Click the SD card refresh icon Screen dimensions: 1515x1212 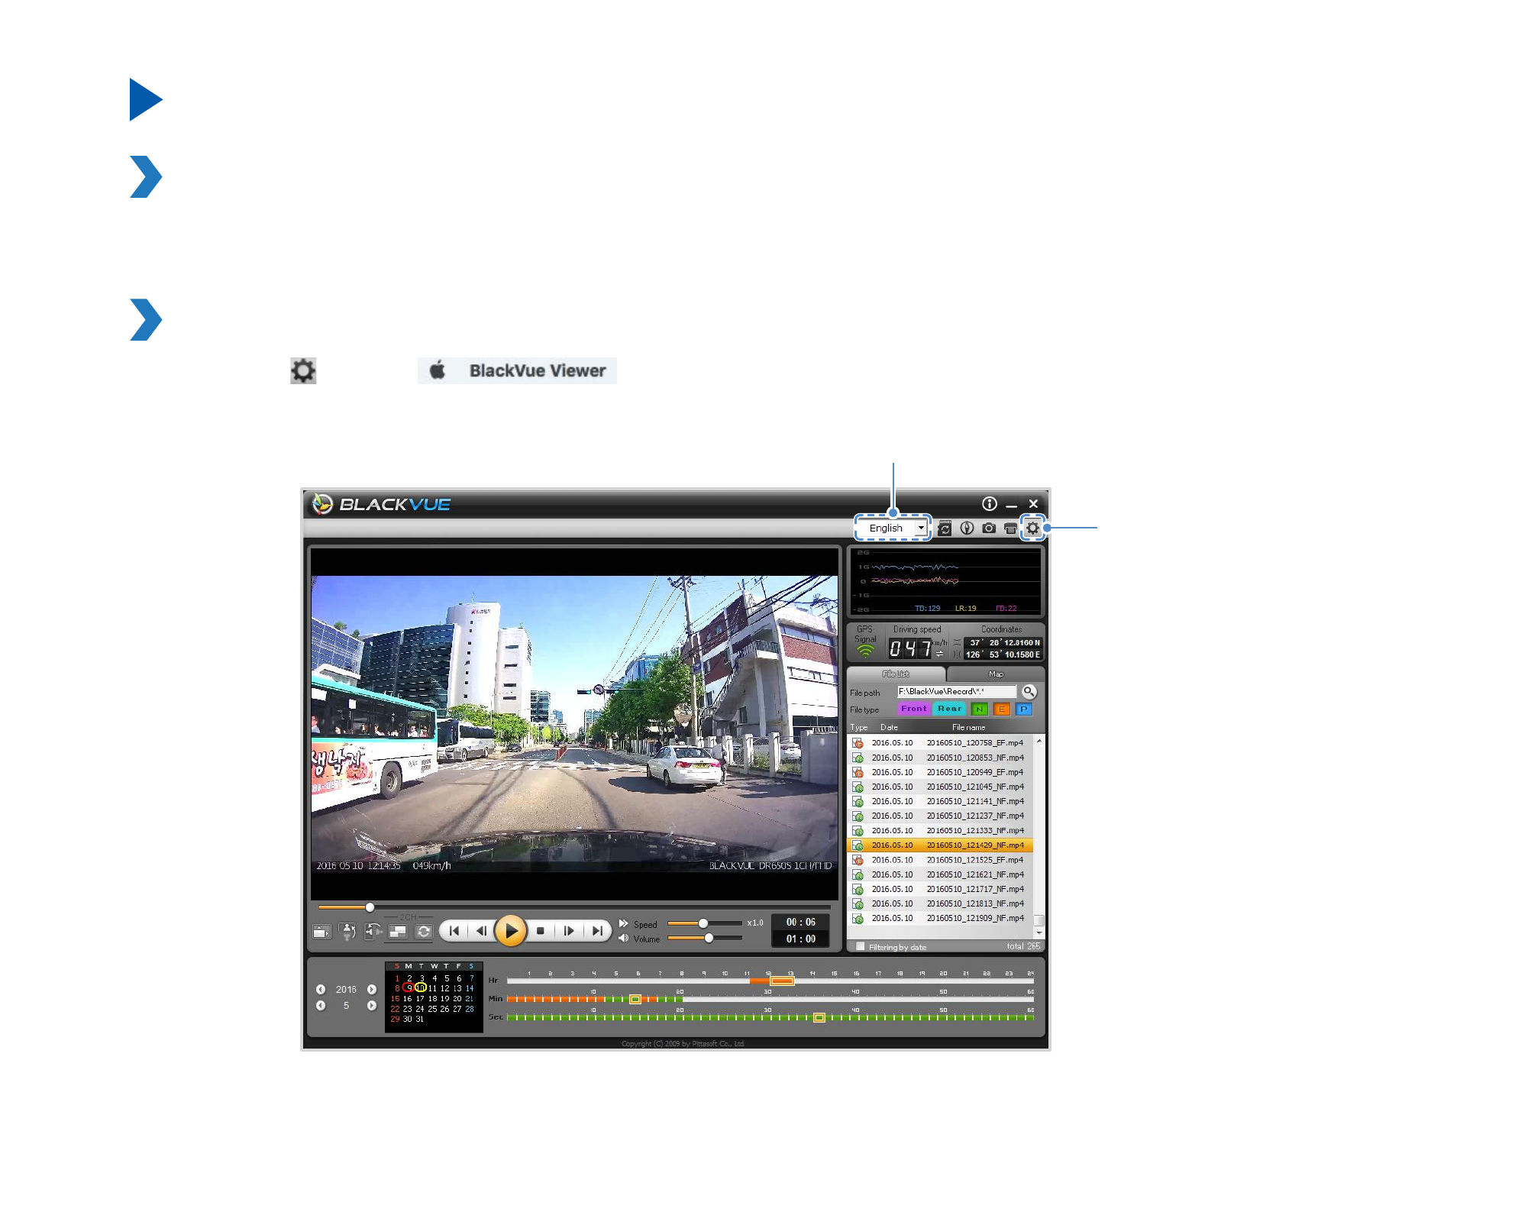click(945, 528)
